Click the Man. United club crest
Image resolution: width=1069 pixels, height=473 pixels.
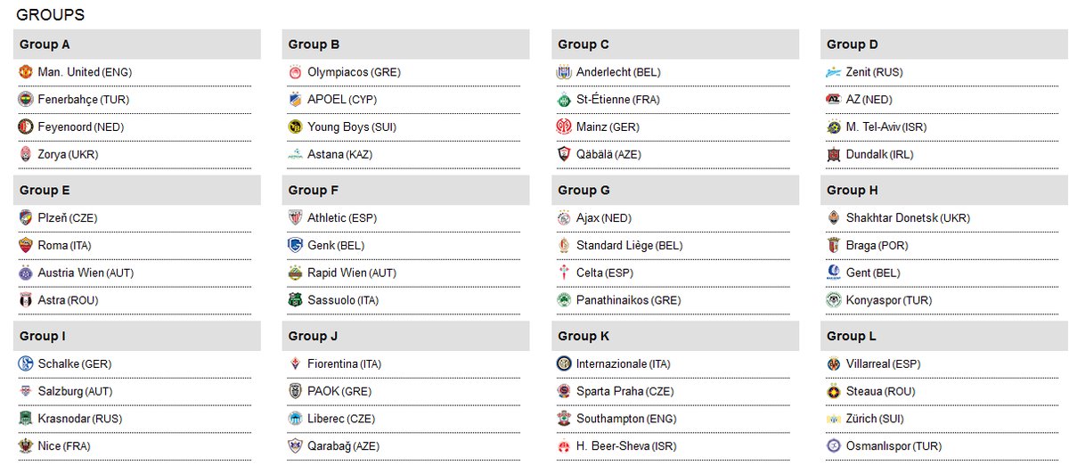25,72
